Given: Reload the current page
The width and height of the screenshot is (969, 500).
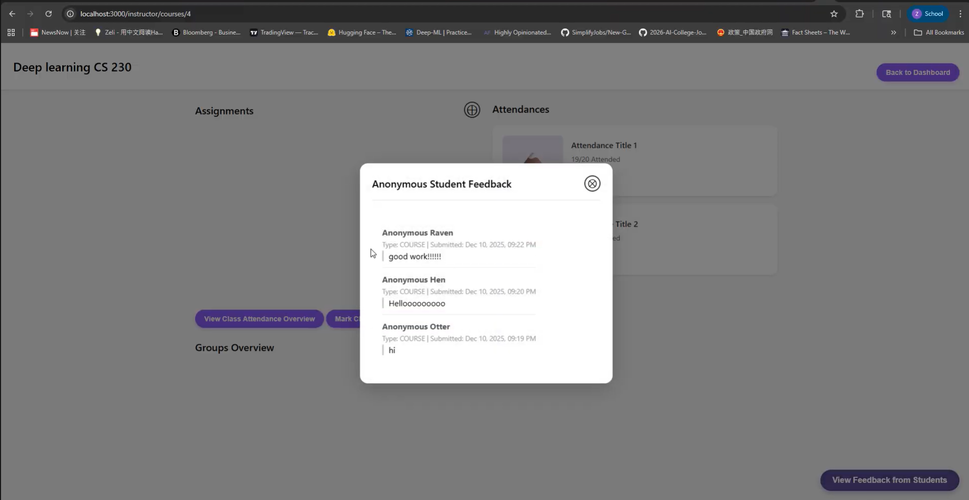Looking at the screenshot, I should 49,13.
